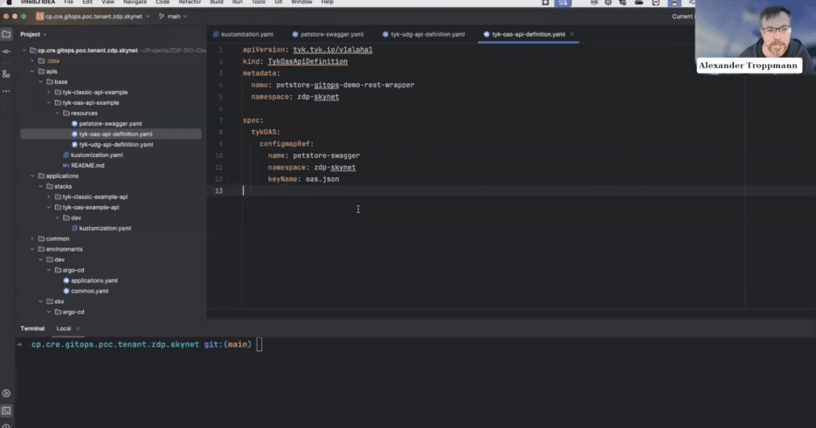Image resolution: width=816 pixels, height=428 pixels.
Task: Collapse the resources folder
Action: tap(58, 113)
